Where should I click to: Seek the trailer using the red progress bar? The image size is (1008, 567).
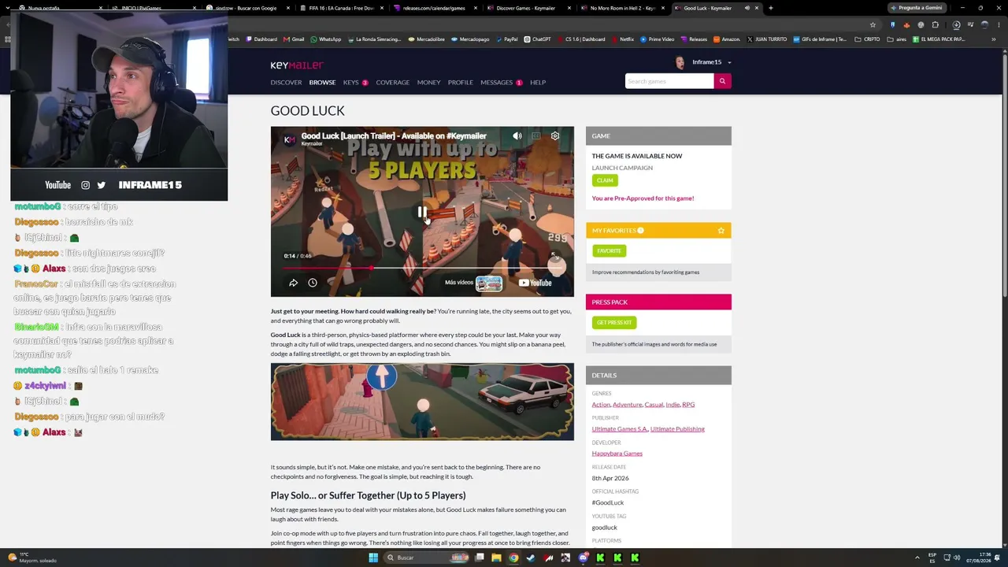point(422,269)
